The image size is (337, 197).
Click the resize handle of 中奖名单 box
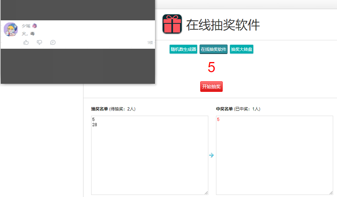point(331,193)
